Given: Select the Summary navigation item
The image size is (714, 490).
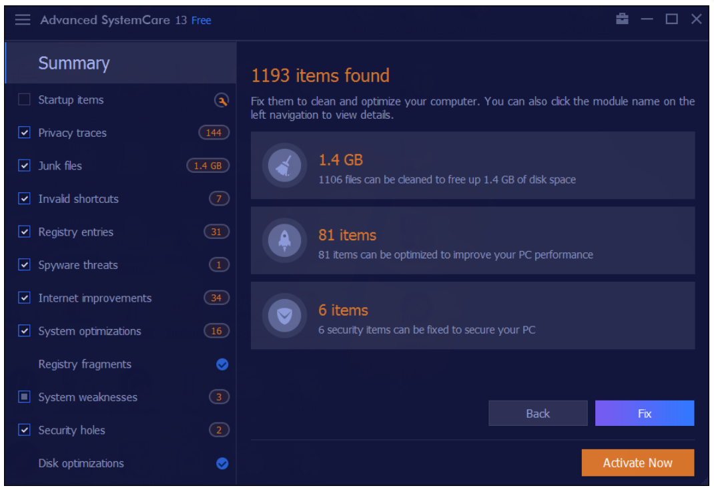Looking at the screenshot, I should [x=121, y=63].
